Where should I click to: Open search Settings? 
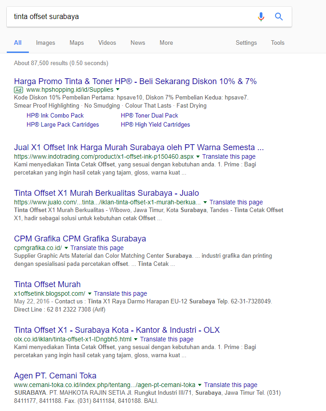246,43
